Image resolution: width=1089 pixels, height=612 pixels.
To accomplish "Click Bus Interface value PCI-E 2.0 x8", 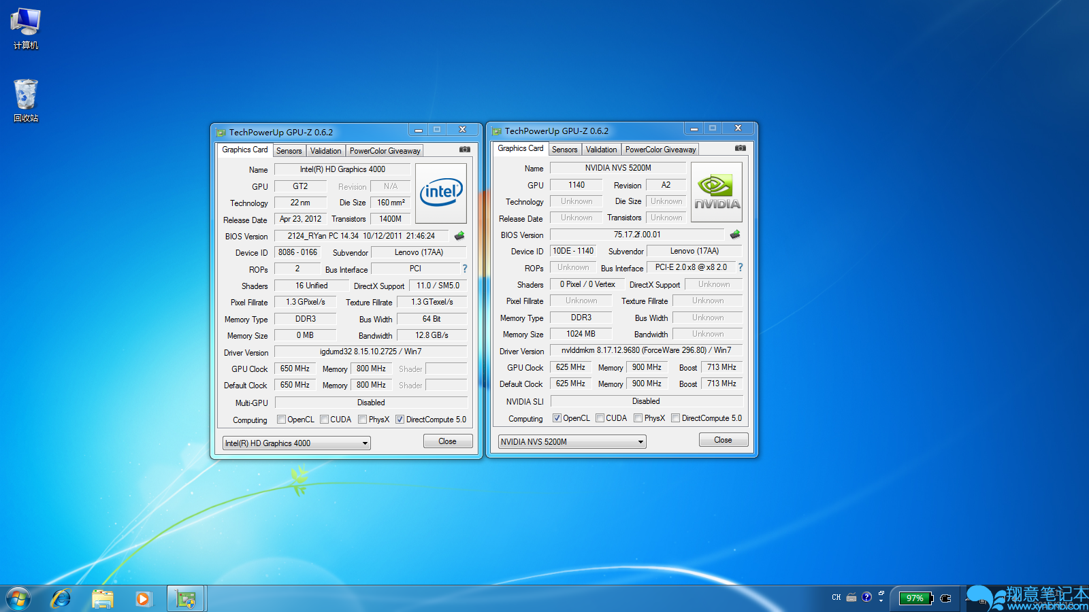I will pyautogui.click(x=691, y=267).
